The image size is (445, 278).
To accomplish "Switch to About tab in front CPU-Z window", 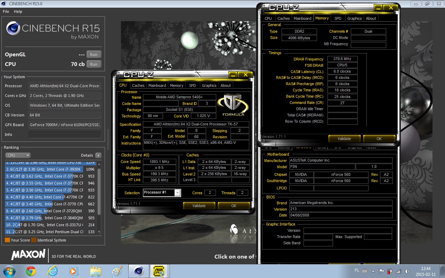I will 226,85.
